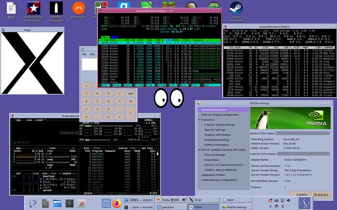Click the volume icon in system tray

pyautogui.click(x=289, y=200)
